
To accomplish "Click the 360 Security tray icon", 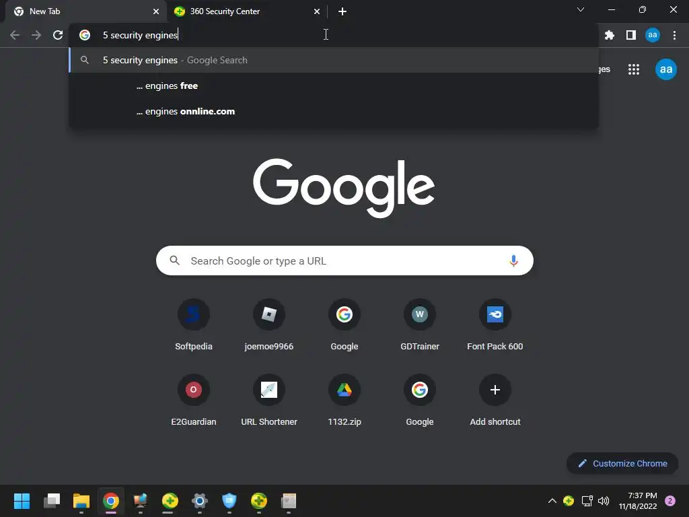I will (569, 501).
